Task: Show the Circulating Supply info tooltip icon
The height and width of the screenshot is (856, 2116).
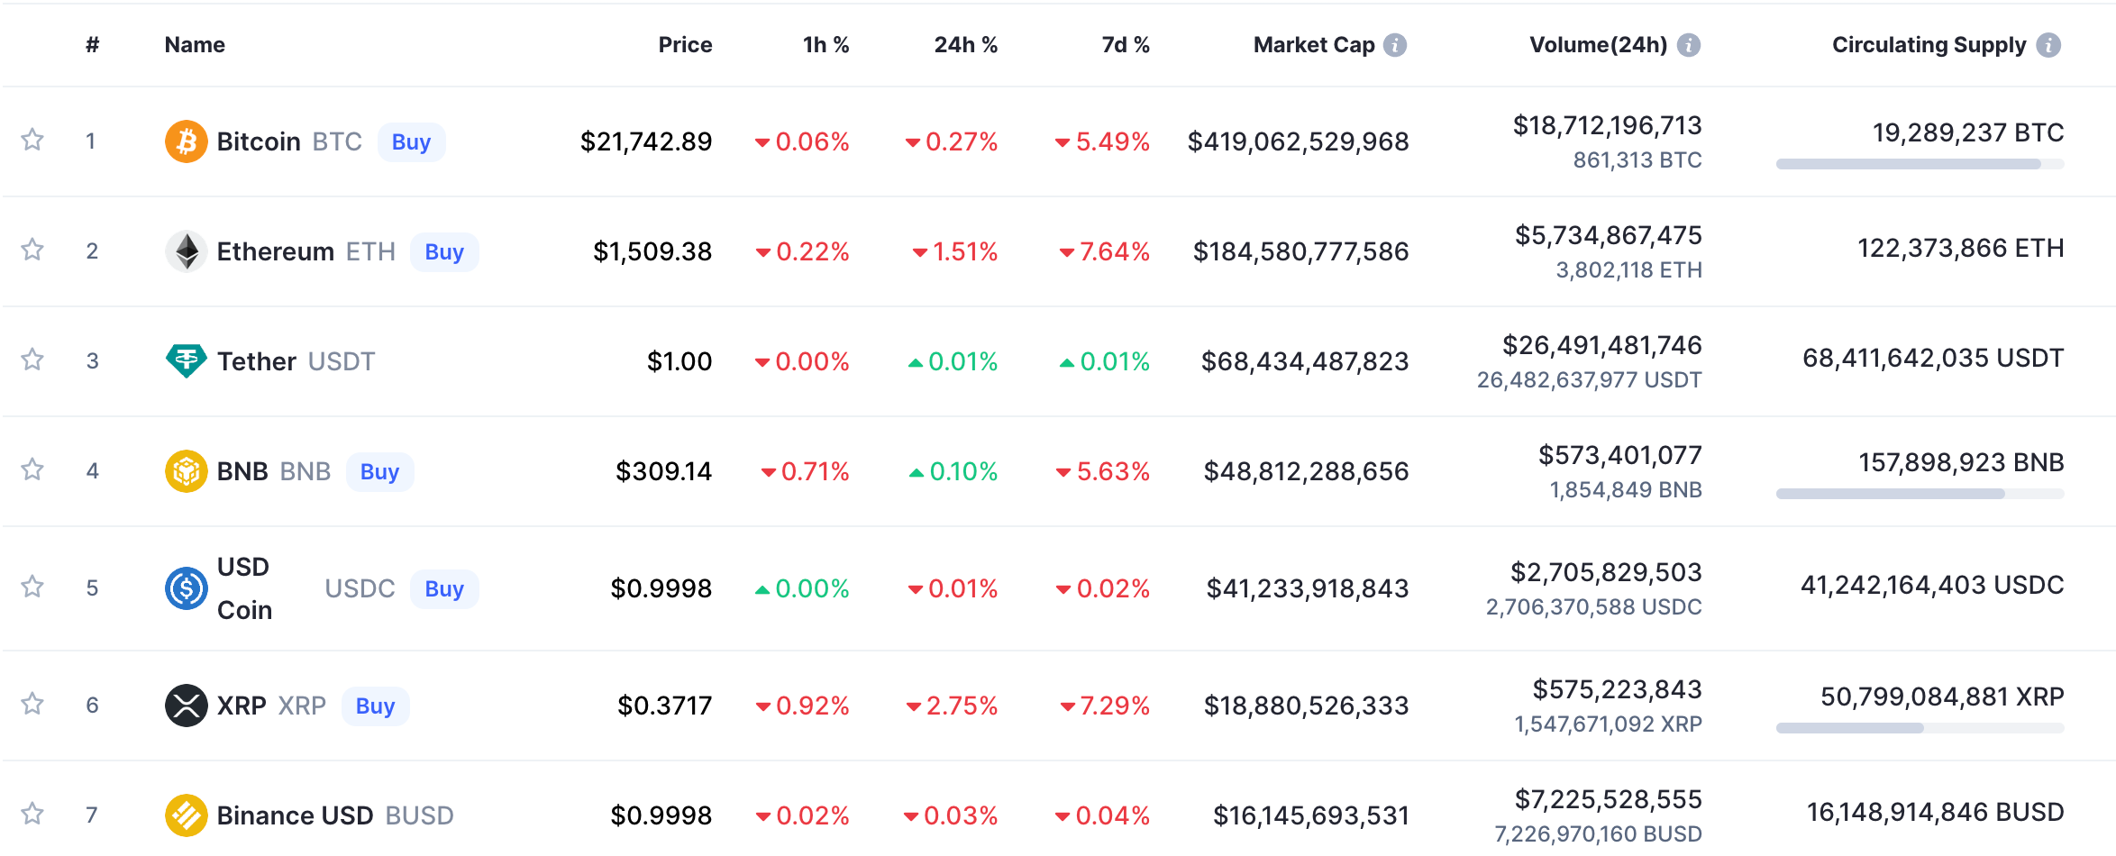Action: pos(2048,45)
